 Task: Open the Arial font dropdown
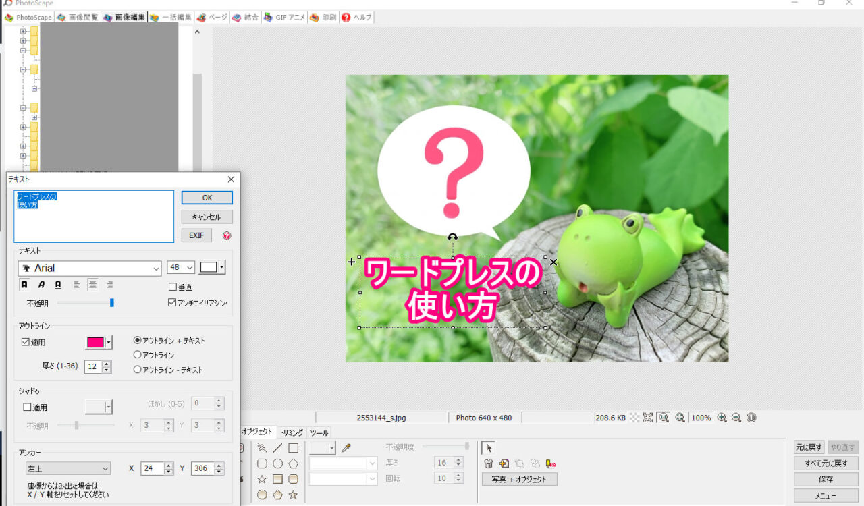(x=157, y=268)
